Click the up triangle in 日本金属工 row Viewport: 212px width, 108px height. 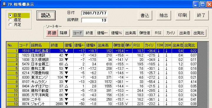66,64
